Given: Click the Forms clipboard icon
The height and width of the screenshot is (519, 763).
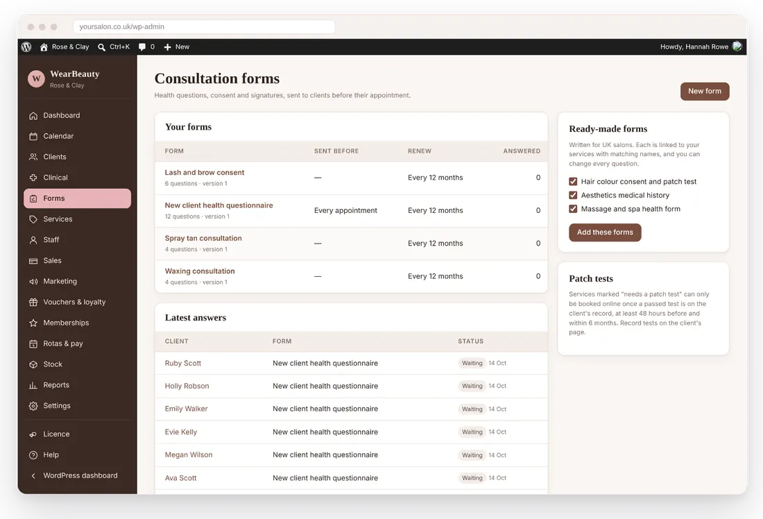Looking at the screenshot, I should (33, 198).
